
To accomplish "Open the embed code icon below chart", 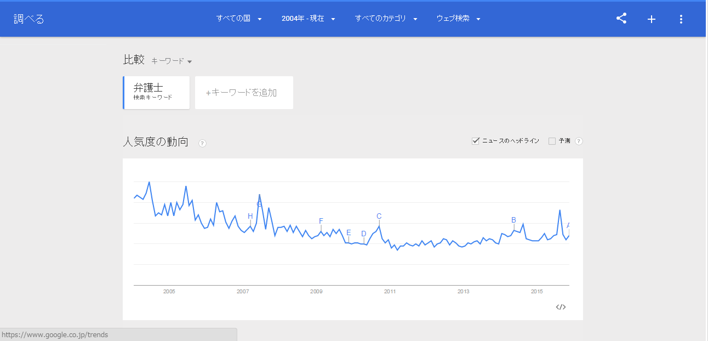I will 561,307.
